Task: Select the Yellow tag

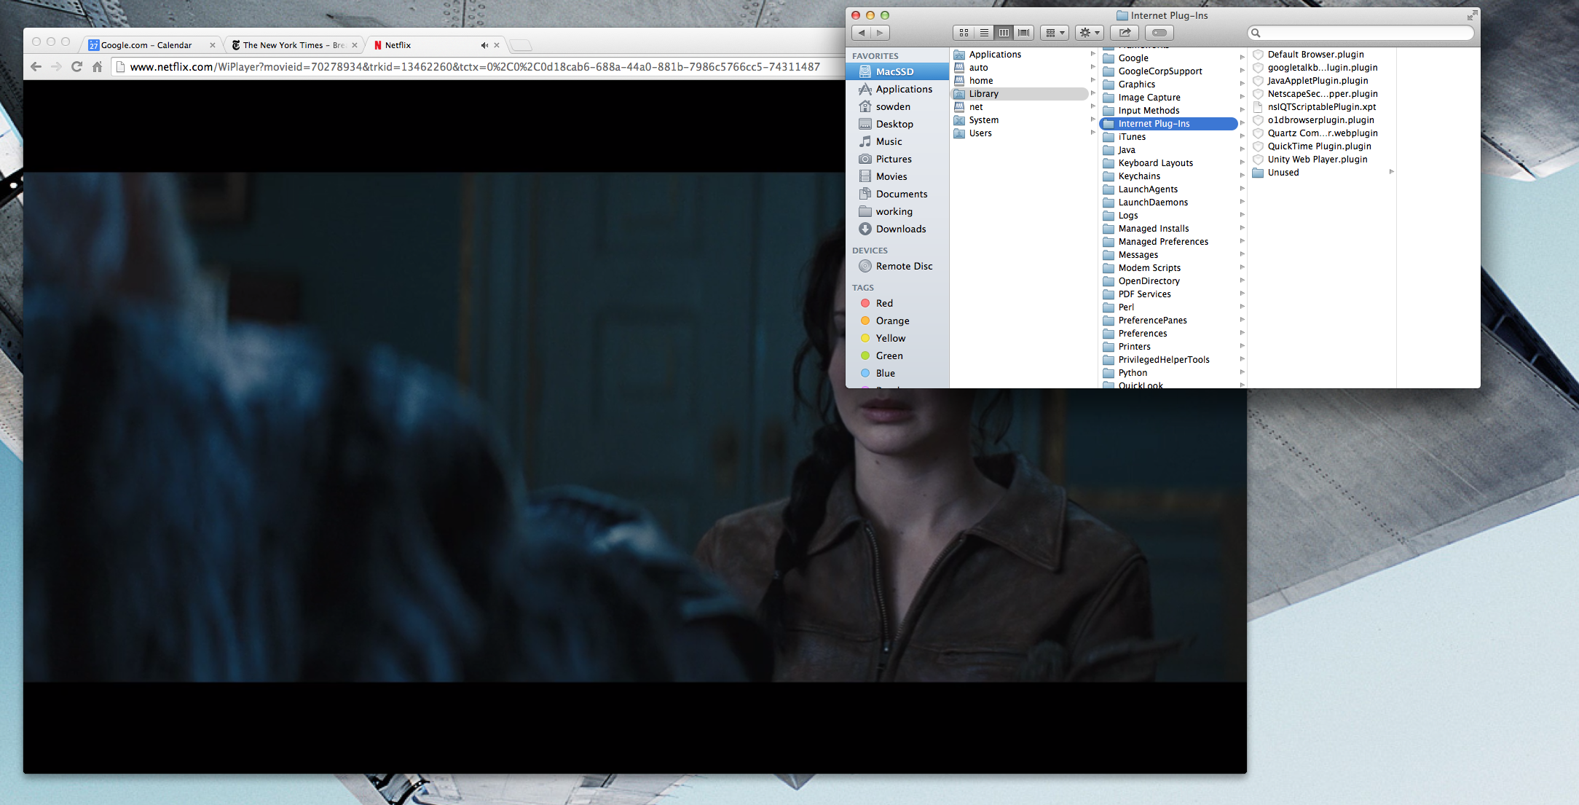Action: coord(897,338)
